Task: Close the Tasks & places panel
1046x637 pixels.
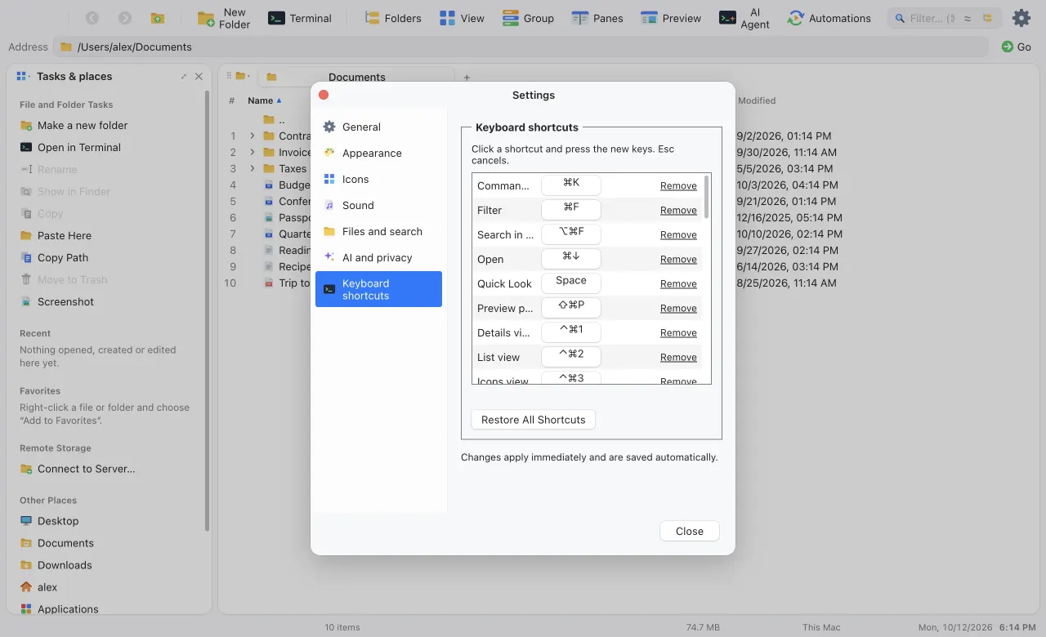Action: click(199, 76)
